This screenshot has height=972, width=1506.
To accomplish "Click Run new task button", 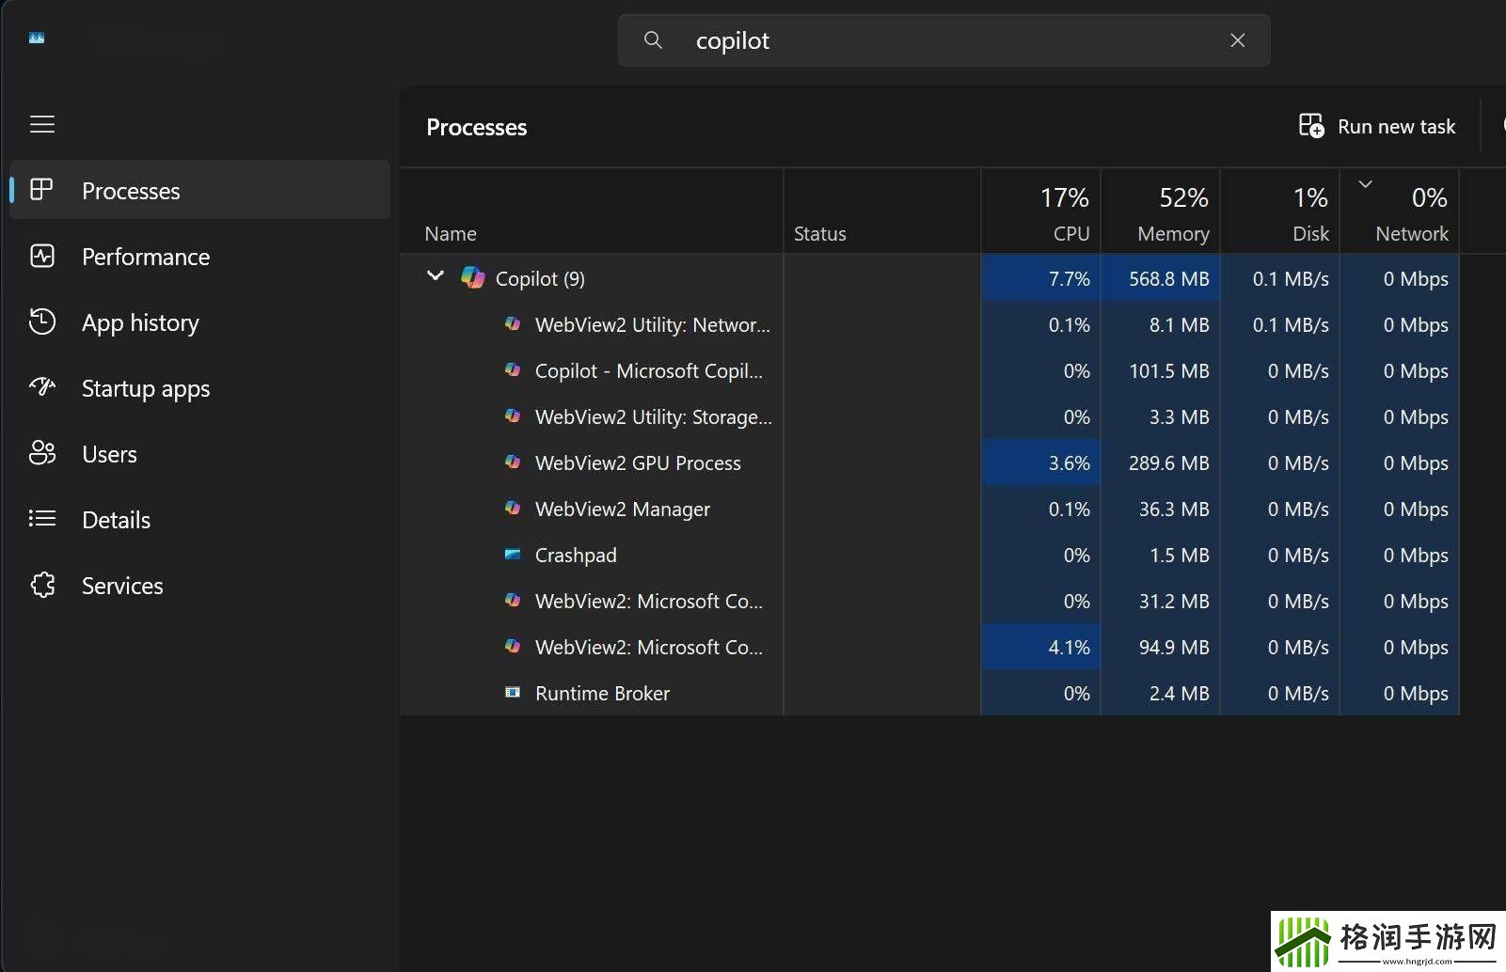I will pyautogui.click(x=1377, y=126).
